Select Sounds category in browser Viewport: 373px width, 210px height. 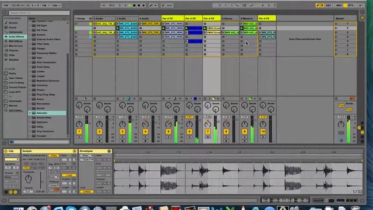coord(13,23)
